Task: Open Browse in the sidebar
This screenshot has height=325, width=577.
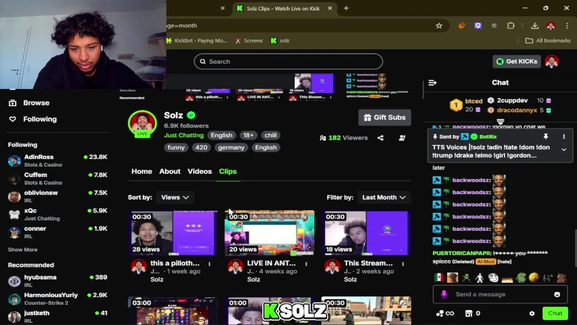Action: click(x=29, y=103)
